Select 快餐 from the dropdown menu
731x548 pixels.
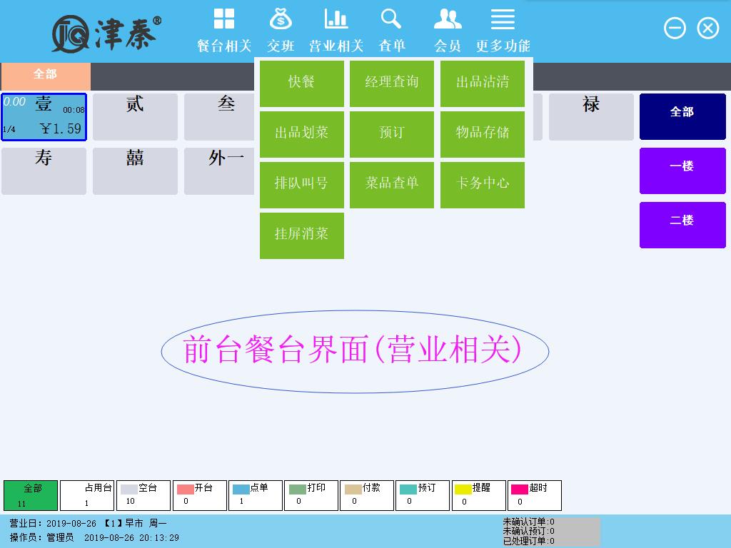[x=301, y=83]
